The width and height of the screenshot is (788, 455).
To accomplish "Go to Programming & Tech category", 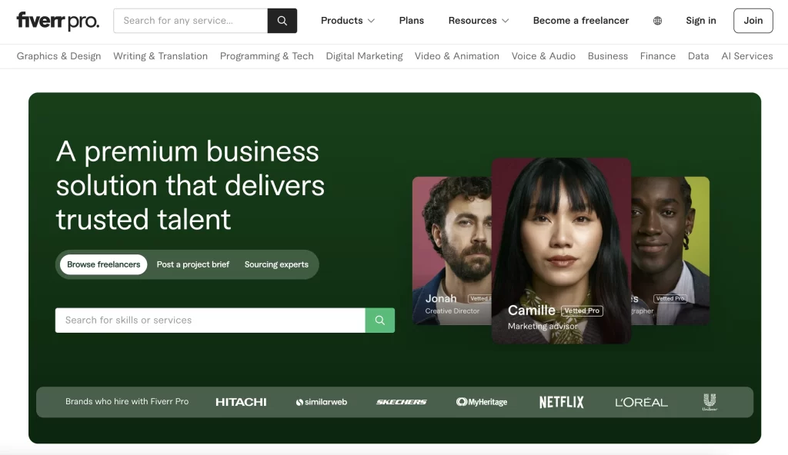I will (266, 56).
